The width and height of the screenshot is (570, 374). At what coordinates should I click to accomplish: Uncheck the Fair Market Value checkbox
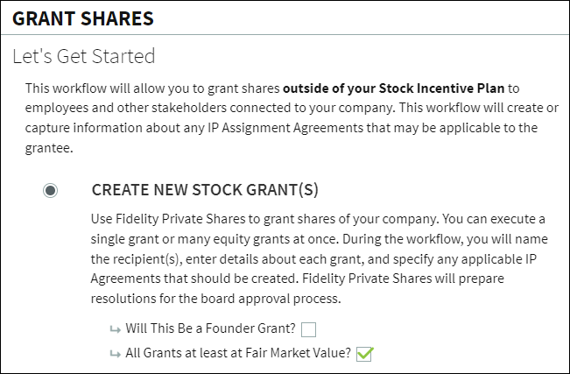pyautogui.click(x=365, y=353)
